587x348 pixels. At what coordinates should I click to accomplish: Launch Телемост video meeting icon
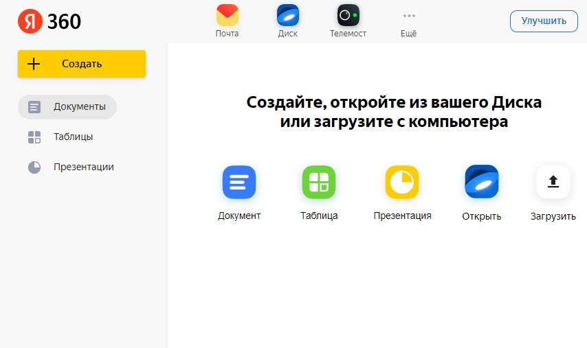click(348, 16)
